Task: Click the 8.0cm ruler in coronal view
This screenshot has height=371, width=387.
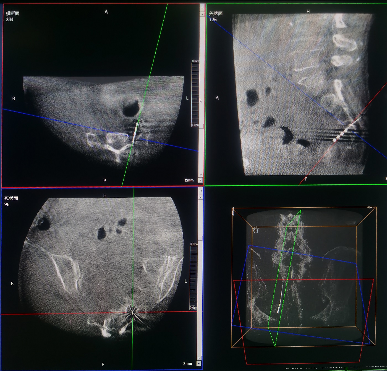Action: point(193,276)
